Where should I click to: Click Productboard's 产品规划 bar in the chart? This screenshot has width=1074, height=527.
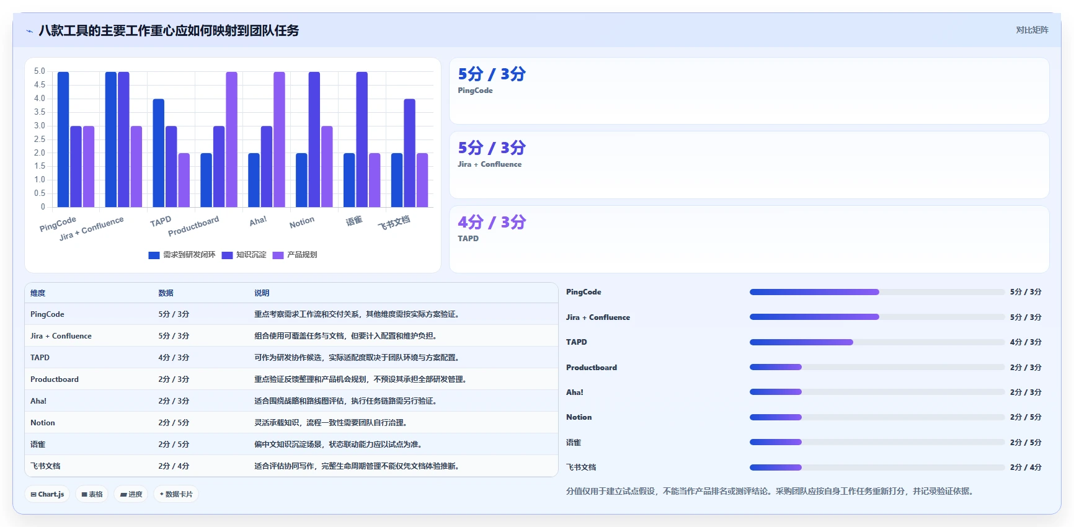(x=231, y=139)
